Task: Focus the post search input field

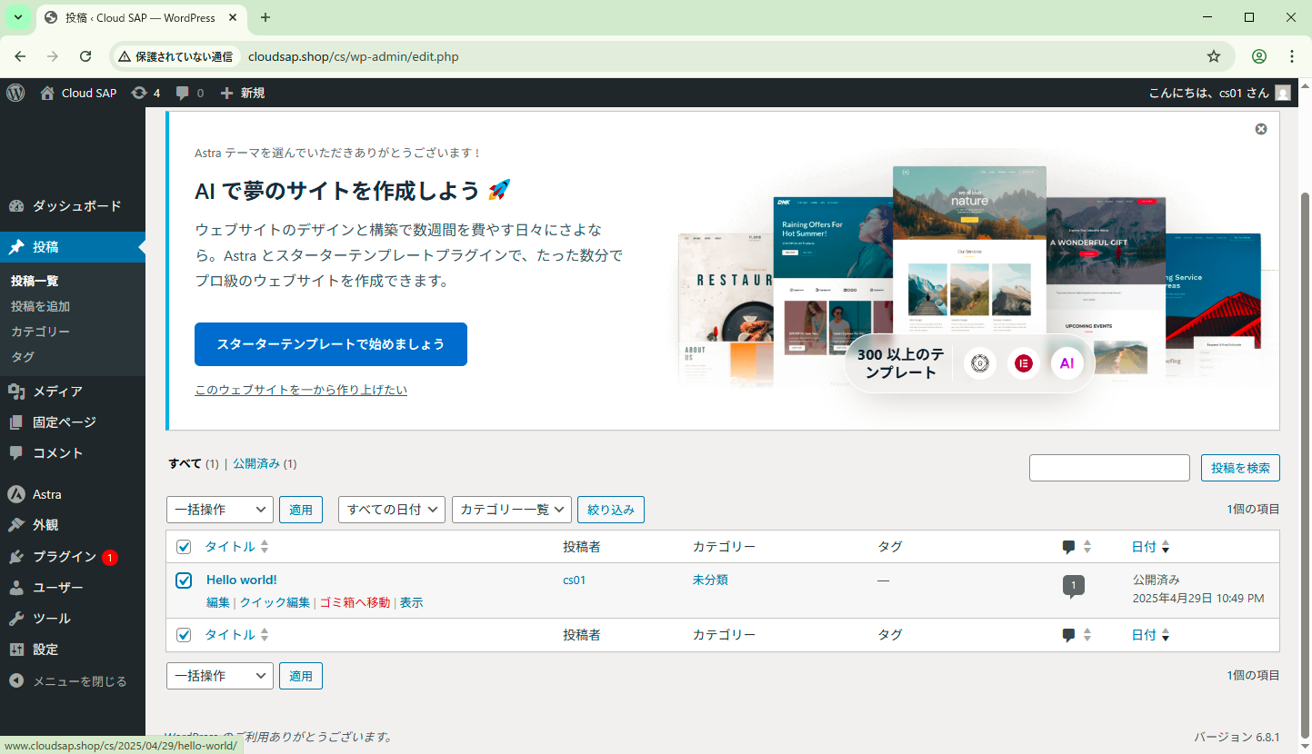Action: 1109,468
